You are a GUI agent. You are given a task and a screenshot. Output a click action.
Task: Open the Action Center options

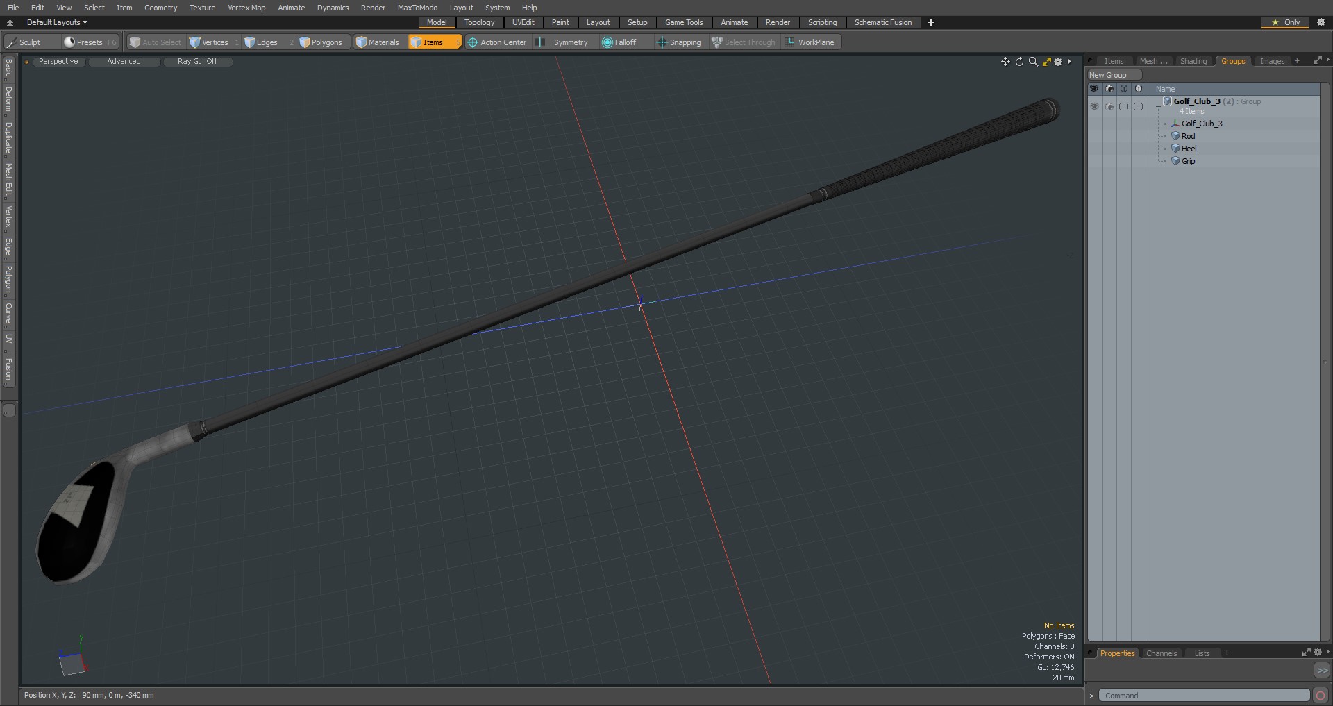point(497,42)
